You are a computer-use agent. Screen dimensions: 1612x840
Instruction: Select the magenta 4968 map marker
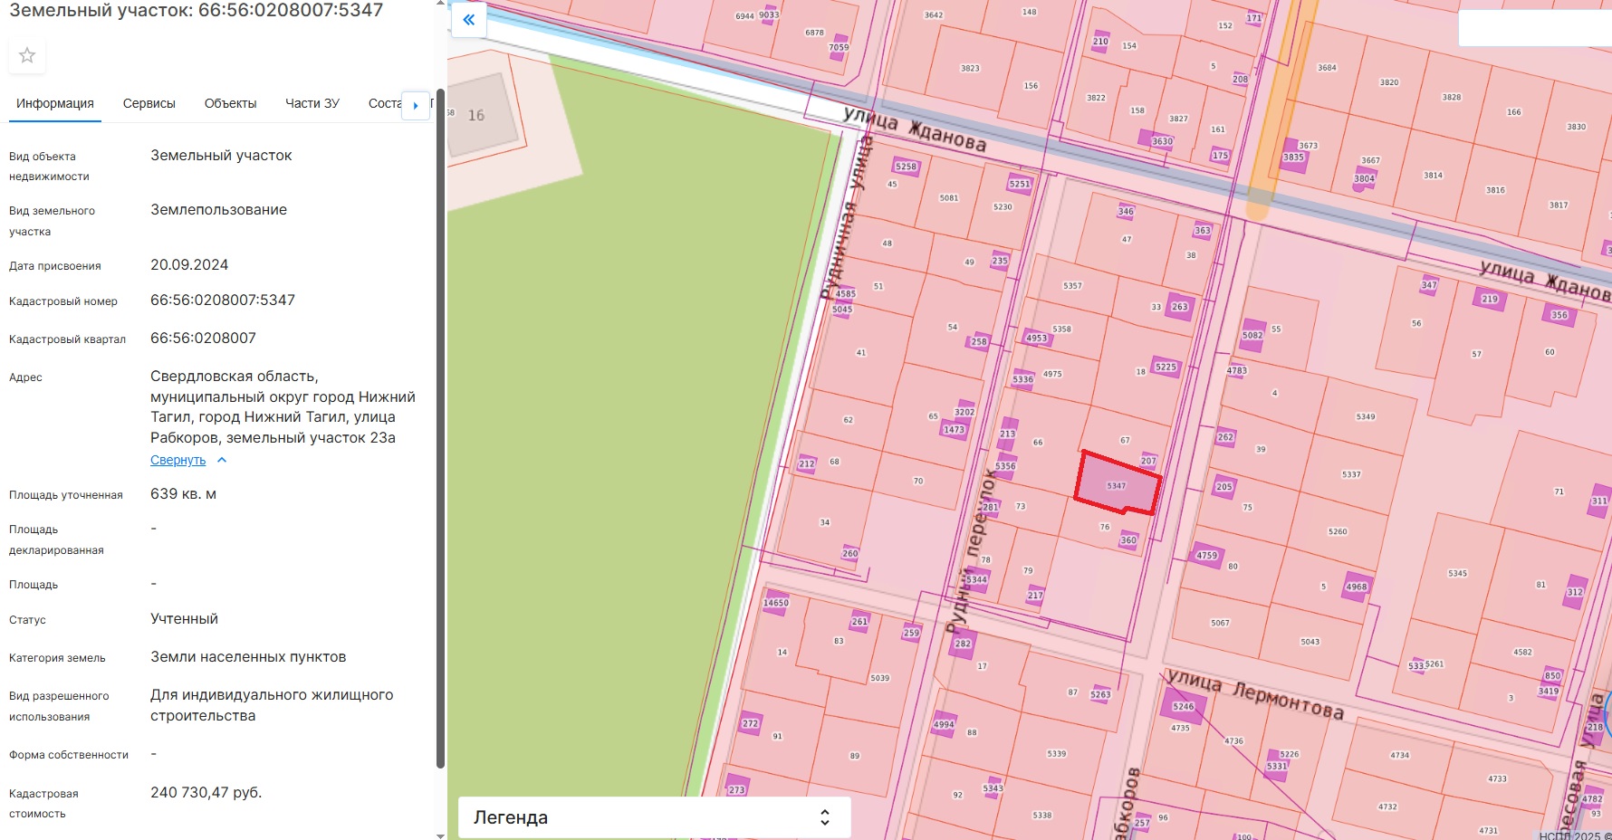pyautogui.click(x=1356, y=587)
